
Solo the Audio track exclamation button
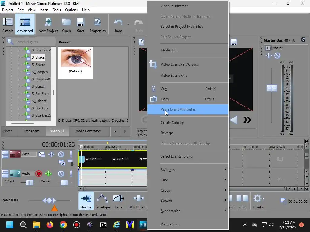point(71,174)
